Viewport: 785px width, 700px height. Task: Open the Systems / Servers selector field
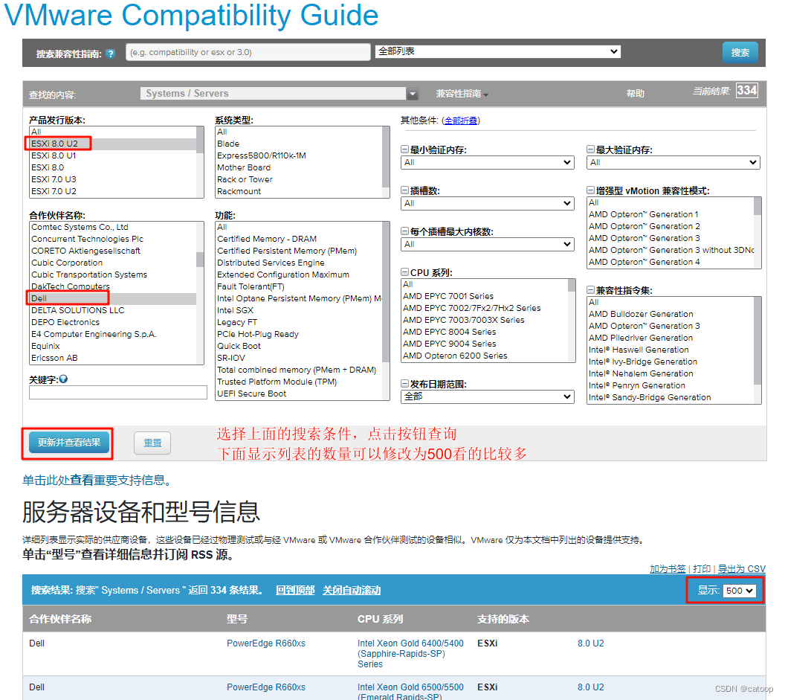(x=273, y=94)
